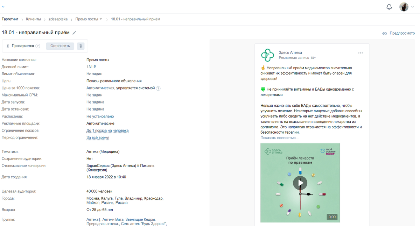Click the Здесь Аптека logo in the post
The height and width of the screenshot is (226, 420).
pyautogui.click(x=268, y=55)
